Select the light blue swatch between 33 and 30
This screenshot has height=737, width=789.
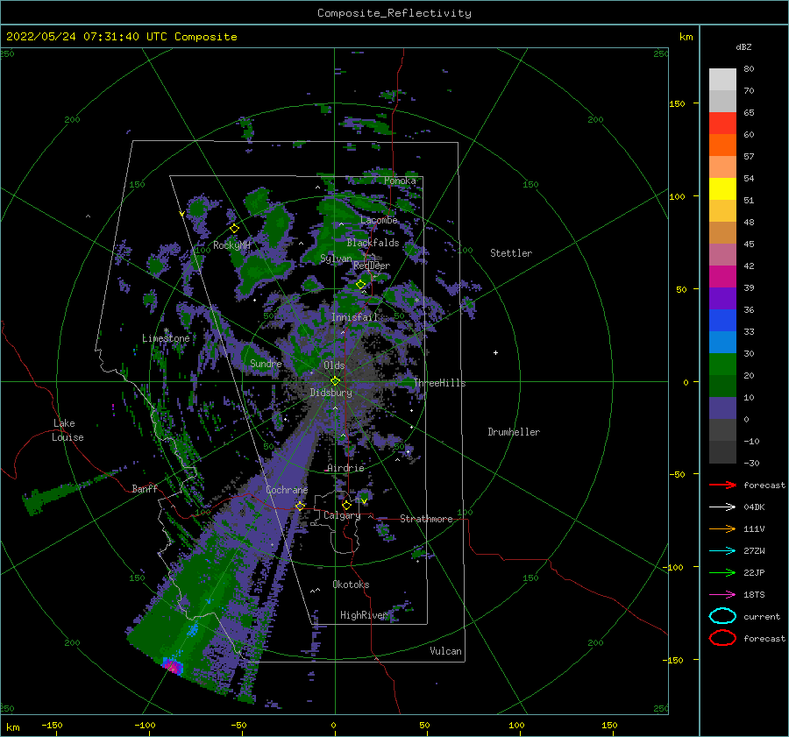pyautogui.click(x=722, y=342)
